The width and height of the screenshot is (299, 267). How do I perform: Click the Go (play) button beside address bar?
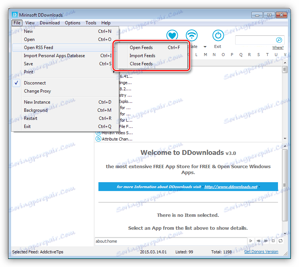[x=251, y=241]
